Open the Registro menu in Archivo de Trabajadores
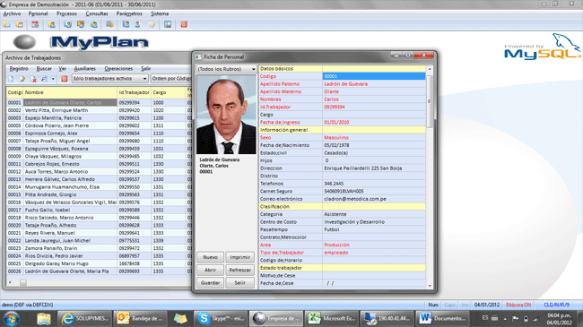Image resolution: width=583 pixels, height=327 pixels. coord(19,69)
